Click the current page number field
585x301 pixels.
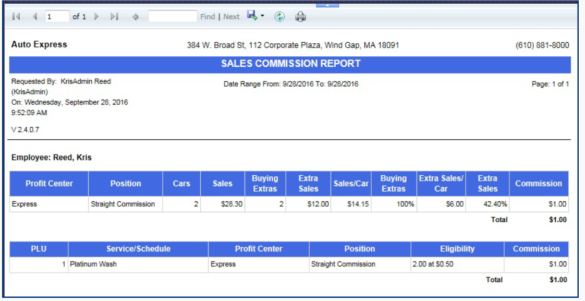pyautogui.click(x=56, y=17)
